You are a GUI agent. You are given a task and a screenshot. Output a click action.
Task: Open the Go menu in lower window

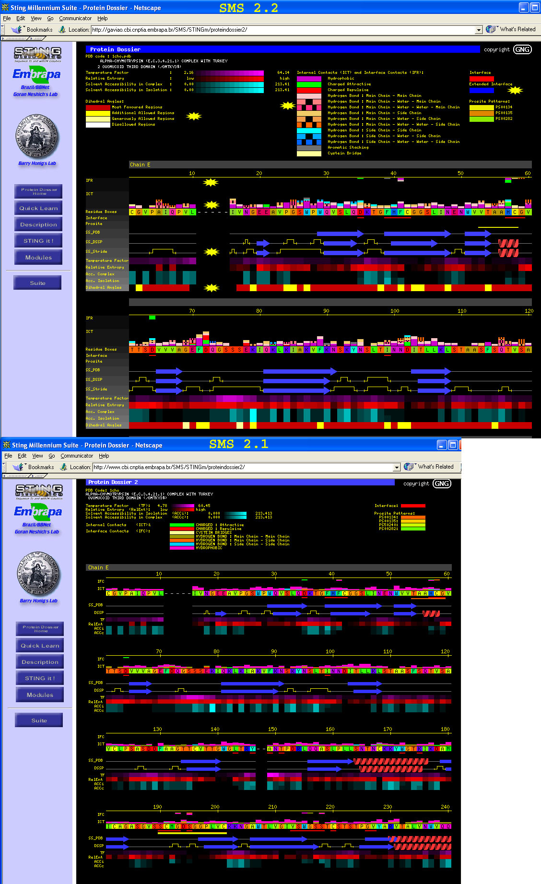coord(52,456)
